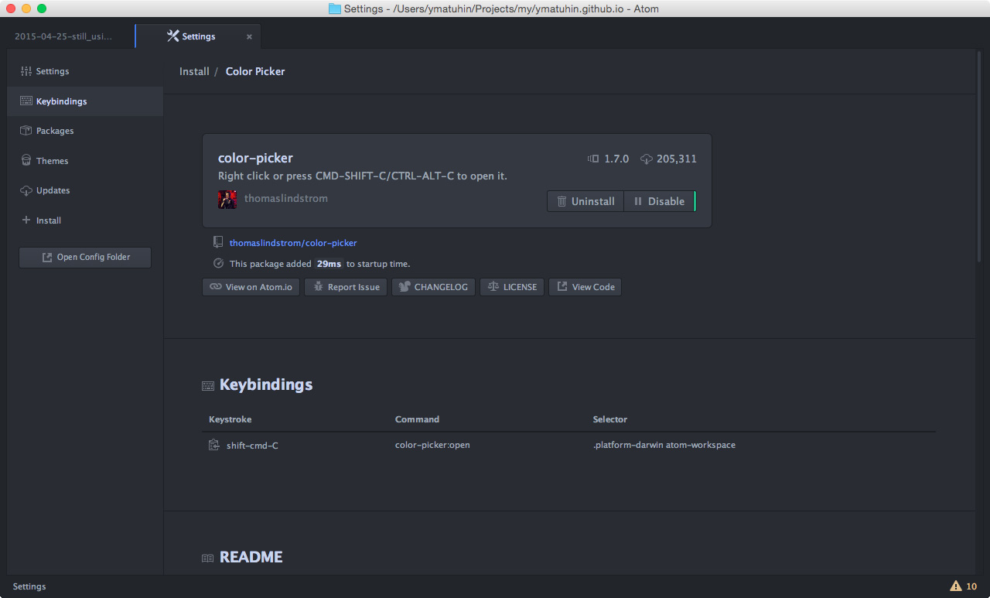Click the 29ms startup time badge
The height and width of the screenshot is (598, 990).
(329, 264)
